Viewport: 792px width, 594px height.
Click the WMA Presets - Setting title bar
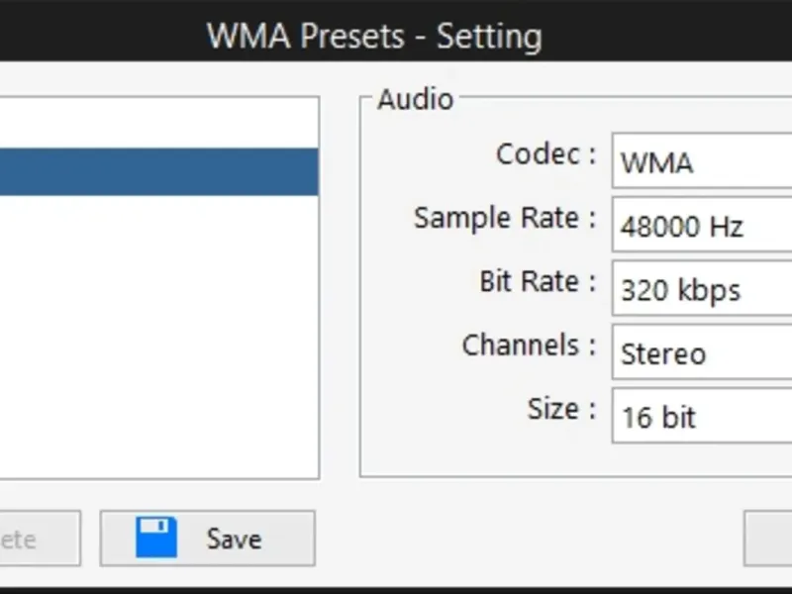coord(374,37)
